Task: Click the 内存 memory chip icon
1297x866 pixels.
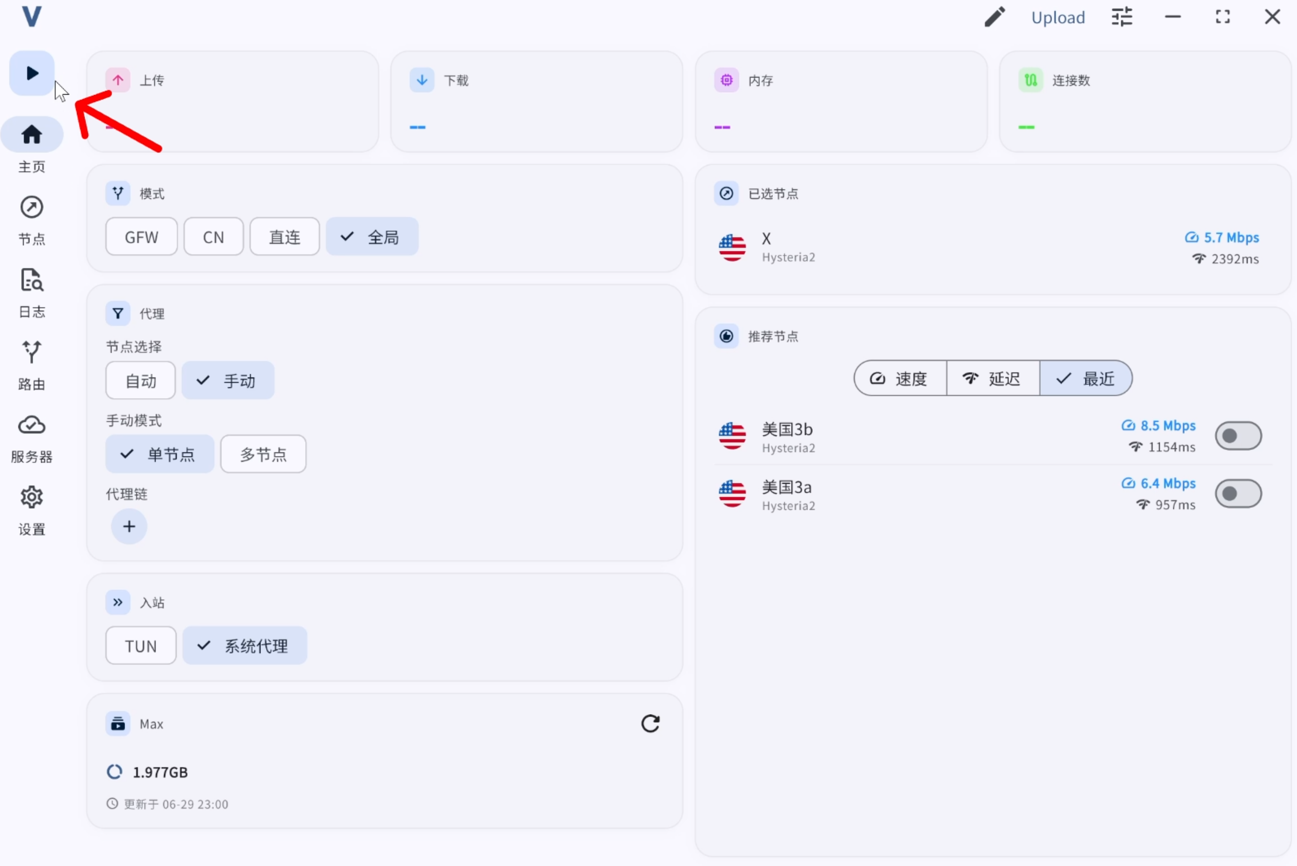Action: point(726,80)
